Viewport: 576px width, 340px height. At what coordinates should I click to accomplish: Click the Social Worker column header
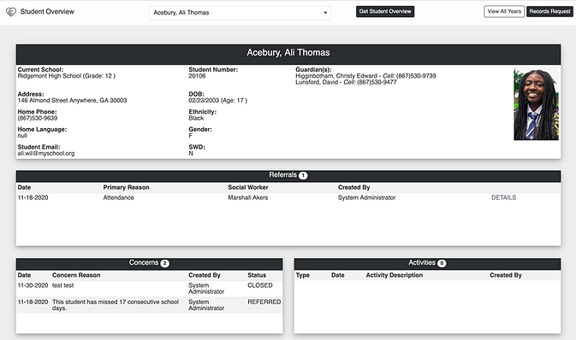click(x=248, y=187)
